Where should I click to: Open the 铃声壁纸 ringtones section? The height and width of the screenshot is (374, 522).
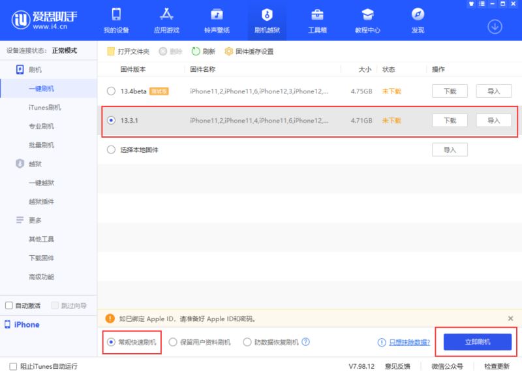(x=217, y=21)
